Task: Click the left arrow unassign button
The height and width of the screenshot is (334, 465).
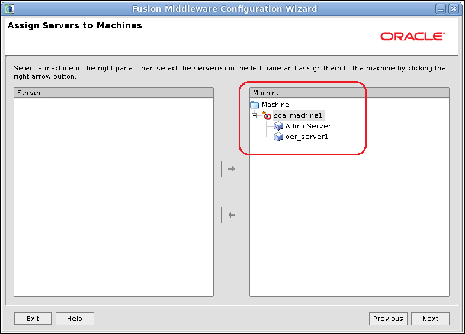Action: [231, 215]
